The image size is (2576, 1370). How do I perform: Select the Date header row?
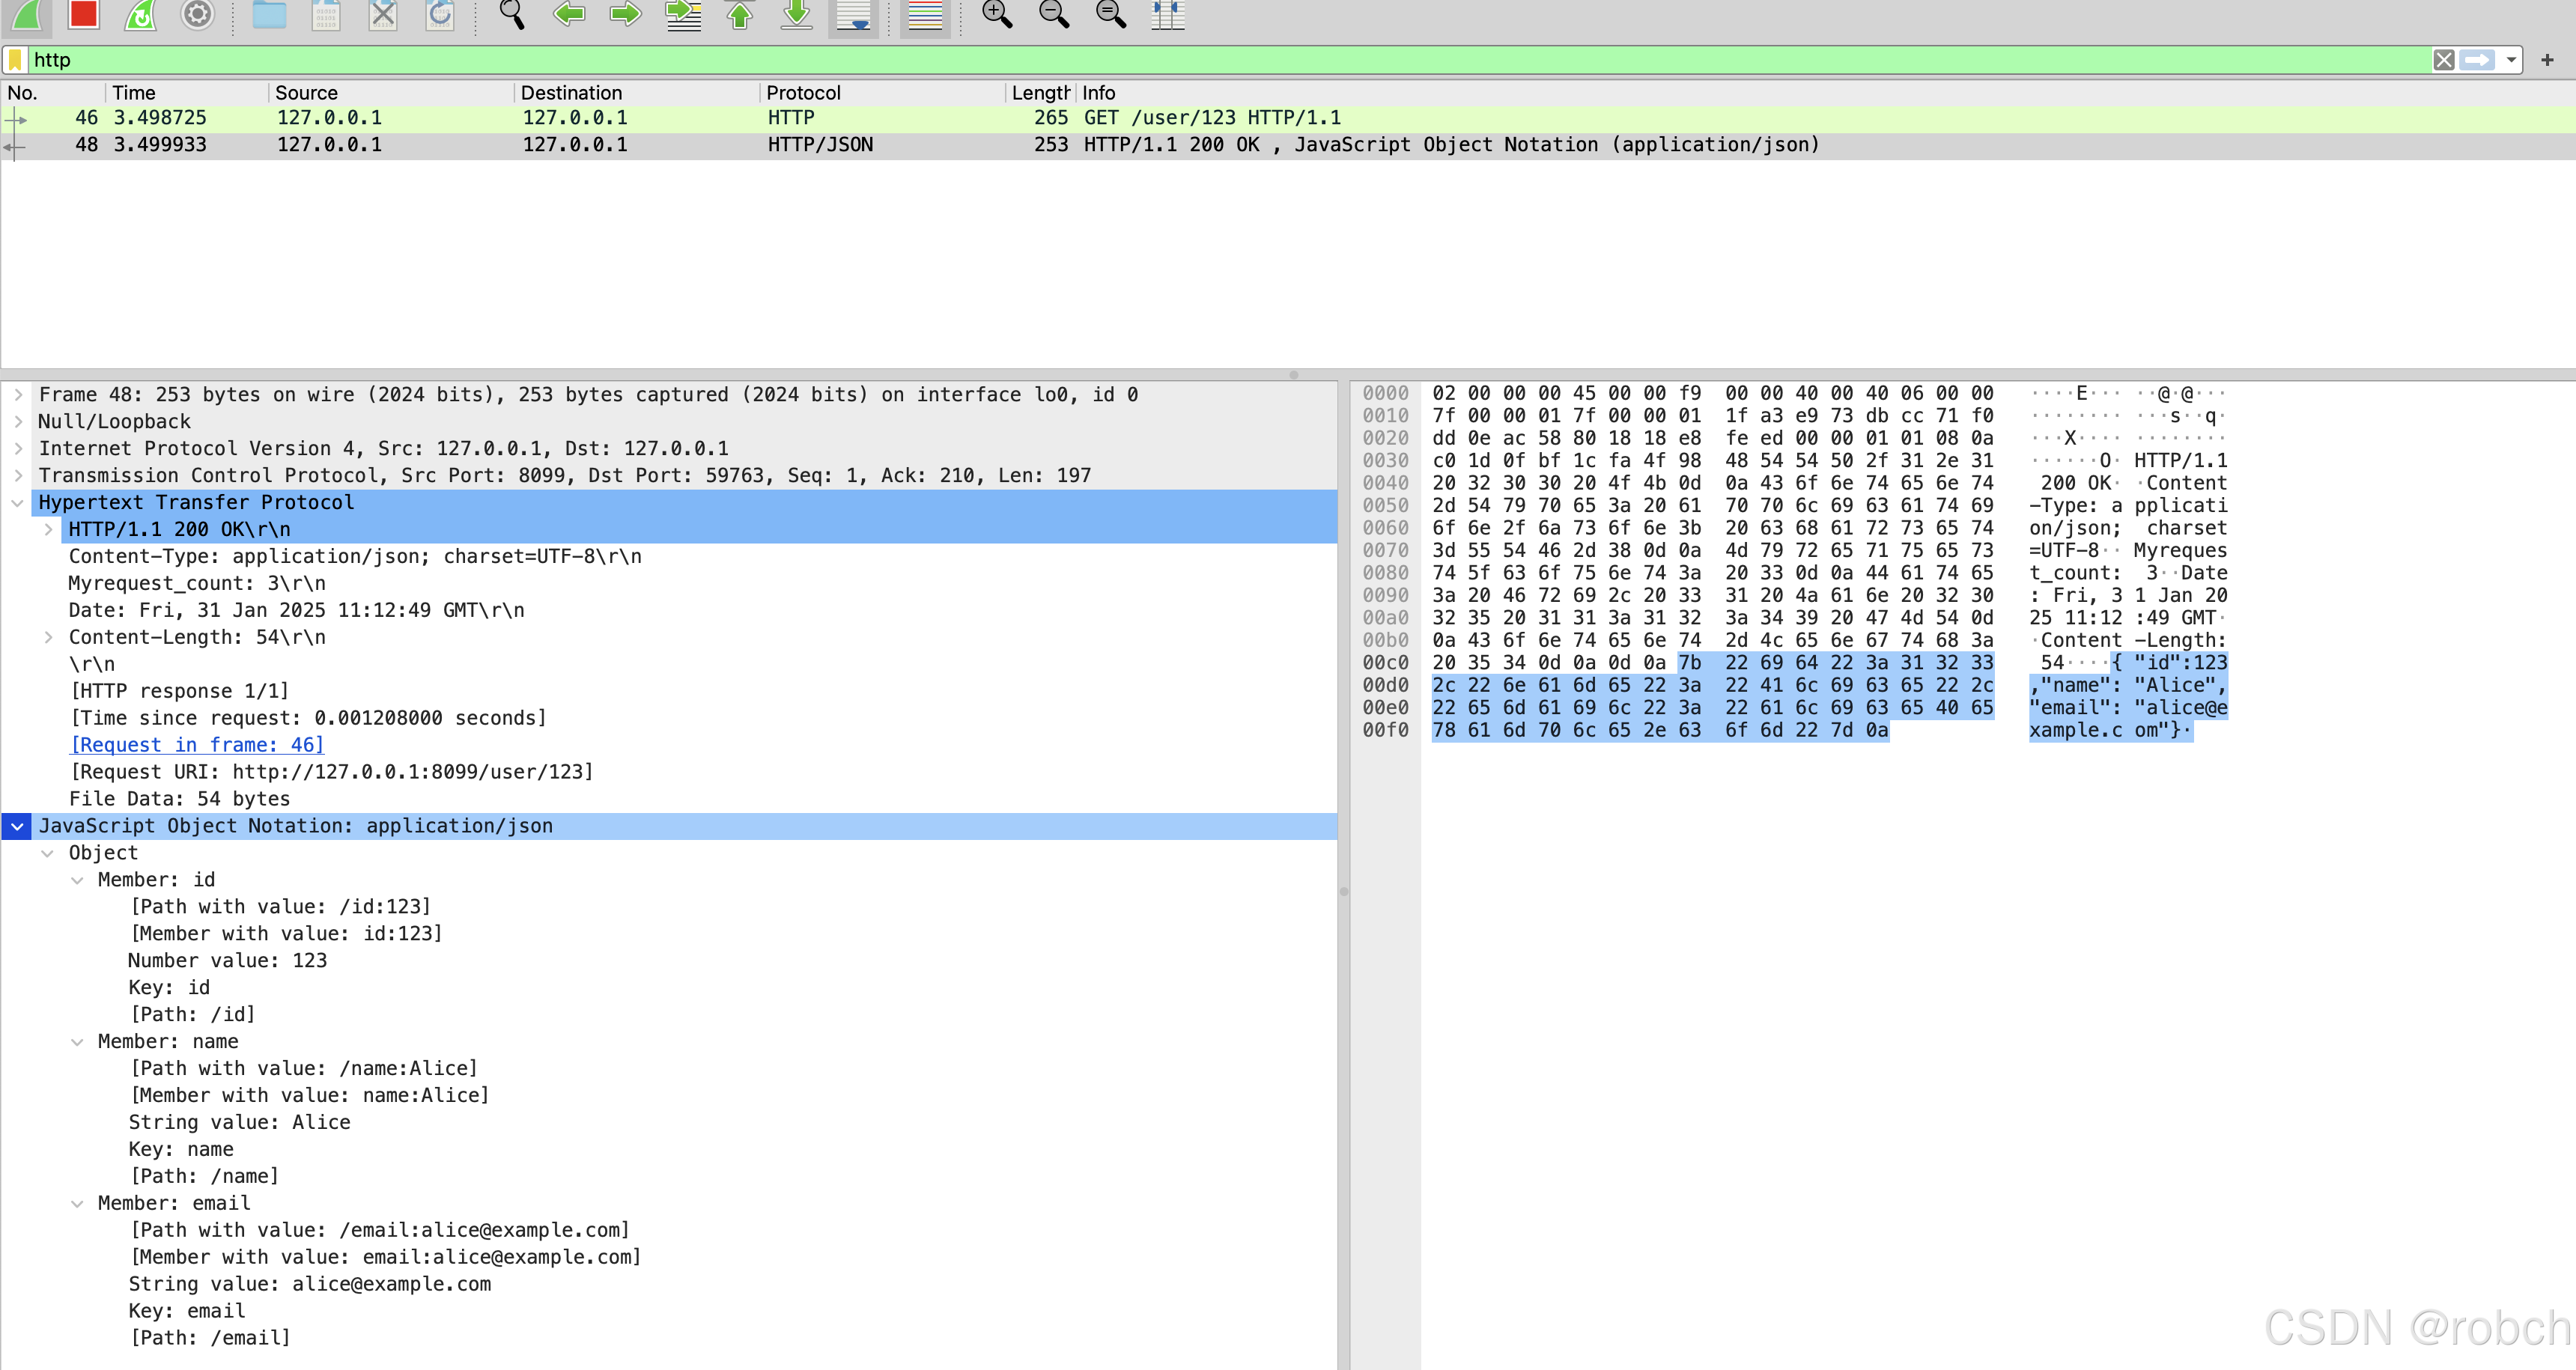[669, 611]
